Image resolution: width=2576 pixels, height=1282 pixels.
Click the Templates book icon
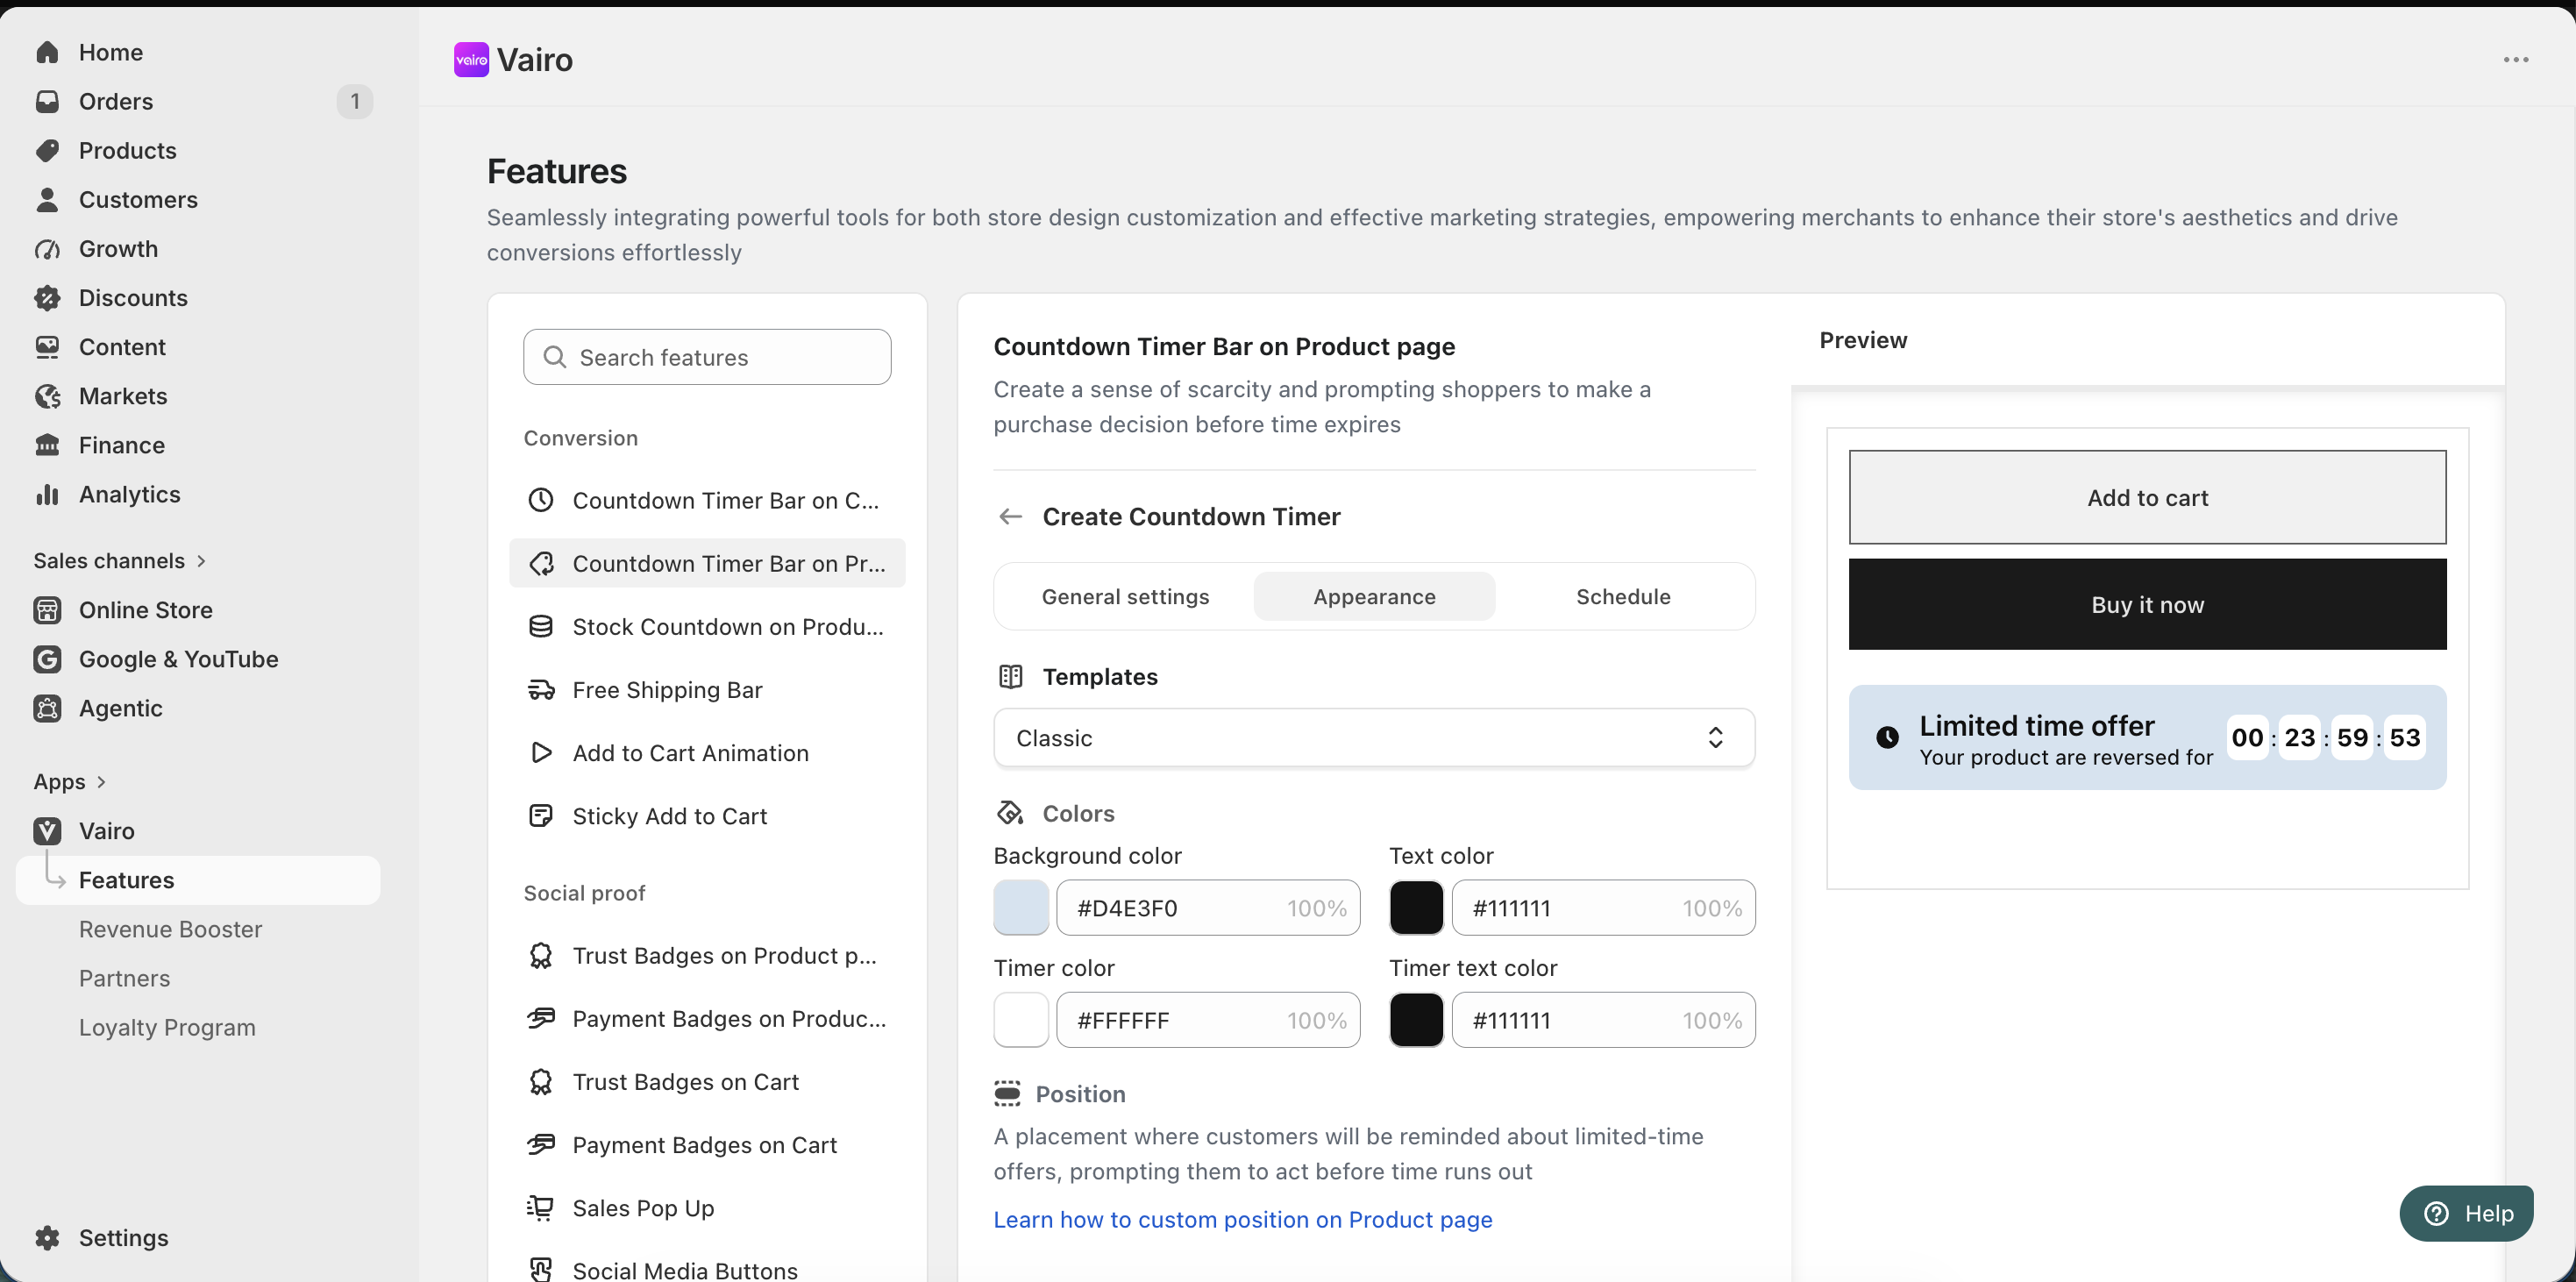(1010, 676)
